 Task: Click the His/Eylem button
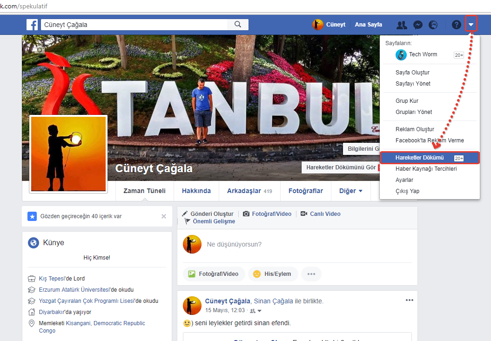point(272,274)
